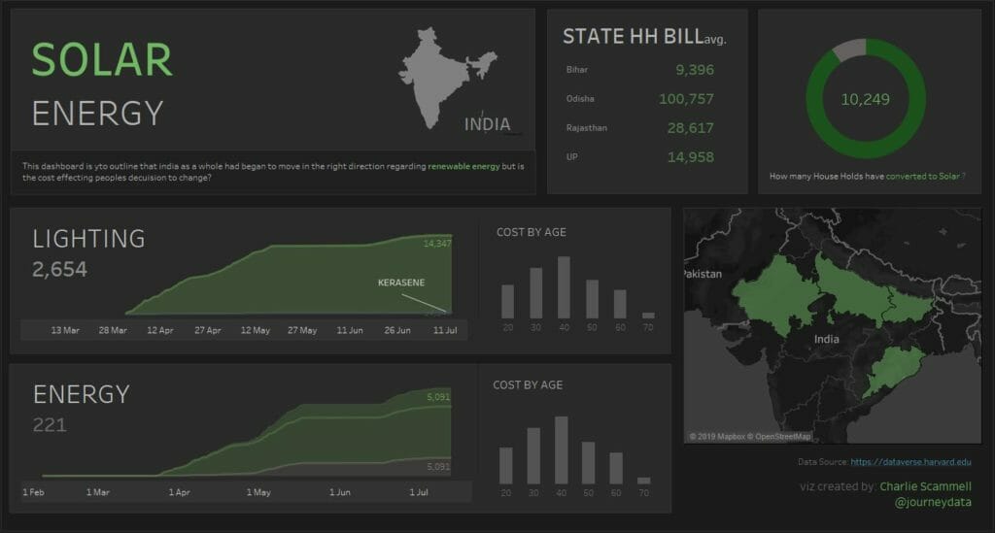Click the KERASENE annotation label
Viewport: 995px width, 533px height.
[401, 283]
